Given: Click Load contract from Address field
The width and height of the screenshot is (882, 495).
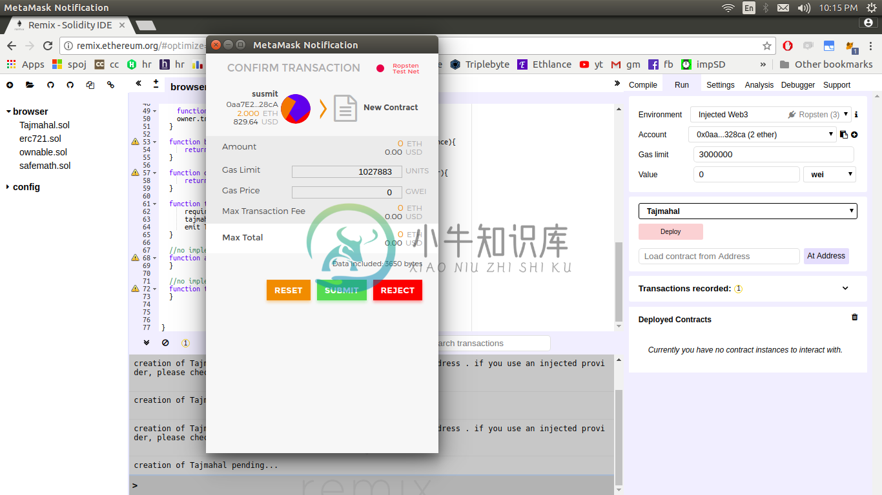Looking at the screenshot, I should [719, 256].
